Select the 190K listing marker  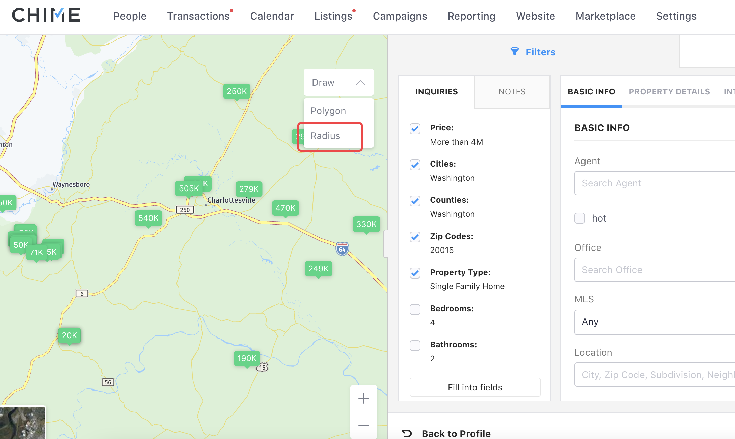coord(247,358)
